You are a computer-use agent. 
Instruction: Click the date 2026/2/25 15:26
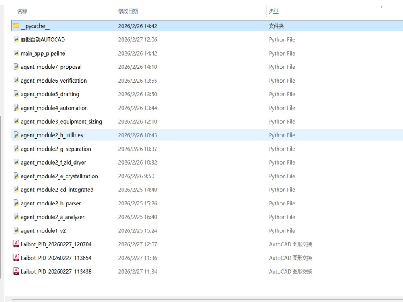[x=137, y=203]
